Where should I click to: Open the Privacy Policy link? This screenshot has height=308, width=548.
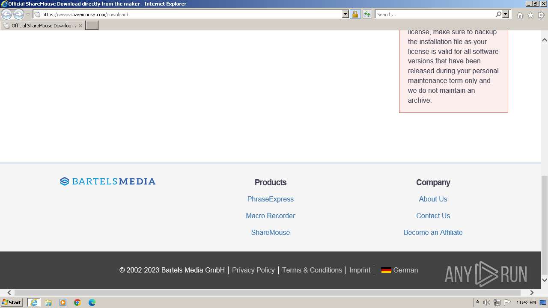tap(253, 270)
